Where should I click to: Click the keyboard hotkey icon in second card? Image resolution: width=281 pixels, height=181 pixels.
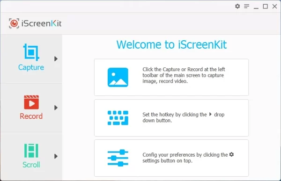pyautogui.click(x=118, y=118)
